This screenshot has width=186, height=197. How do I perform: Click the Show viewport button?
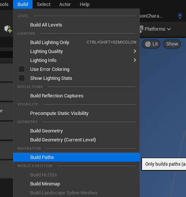(172, 44)
